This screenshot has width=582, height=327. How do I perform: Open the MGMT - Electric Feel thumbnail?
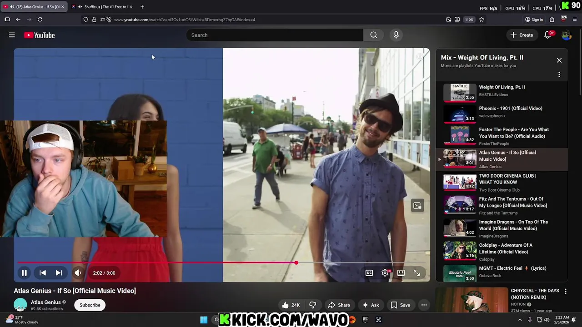pyautogui.click(x=460, y=273)
